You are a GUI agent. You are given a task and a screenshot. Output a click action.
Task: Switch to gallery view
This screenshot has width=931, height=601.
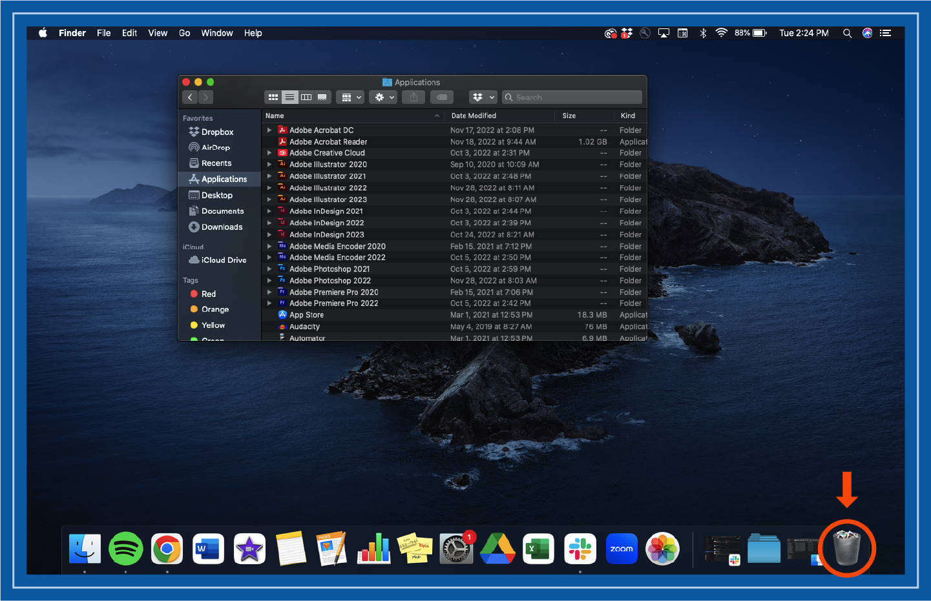coord(322,97)
